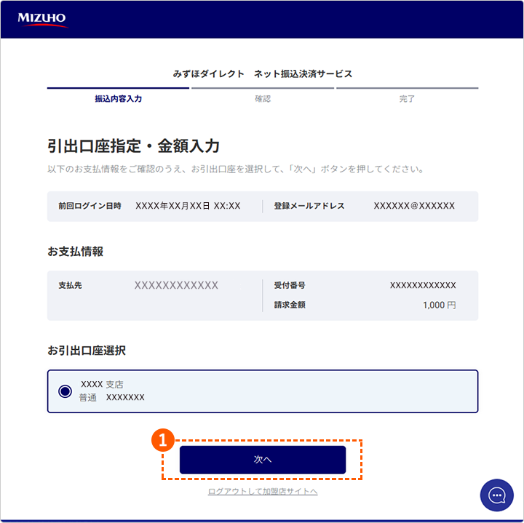524x523 pixels.
Task: Click the 前回ログイン日時 date value
Action: tap(188, 206)
